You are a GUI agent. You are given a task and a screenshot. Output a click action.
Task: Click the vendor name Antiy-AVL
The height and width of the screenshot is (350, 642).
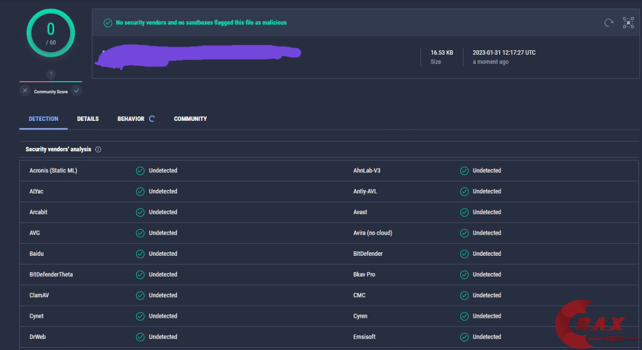click(365, 192)
